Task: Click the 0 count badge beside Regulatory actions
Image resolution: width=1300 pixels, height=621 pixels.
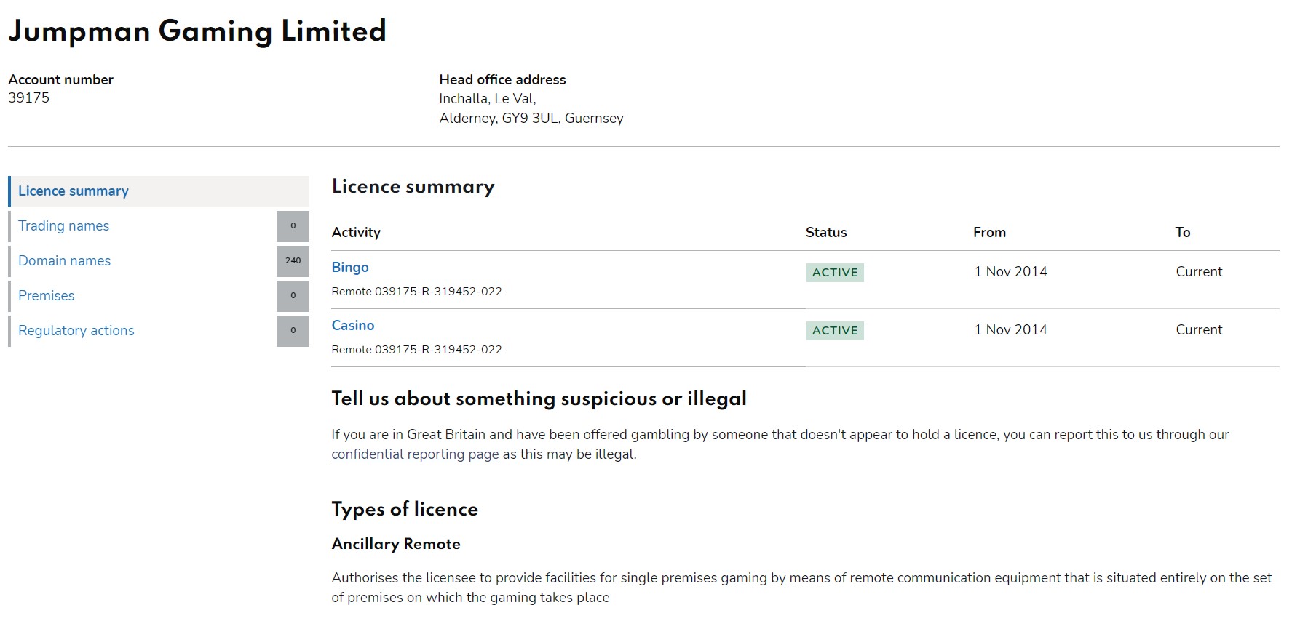Action: (293, 331)
